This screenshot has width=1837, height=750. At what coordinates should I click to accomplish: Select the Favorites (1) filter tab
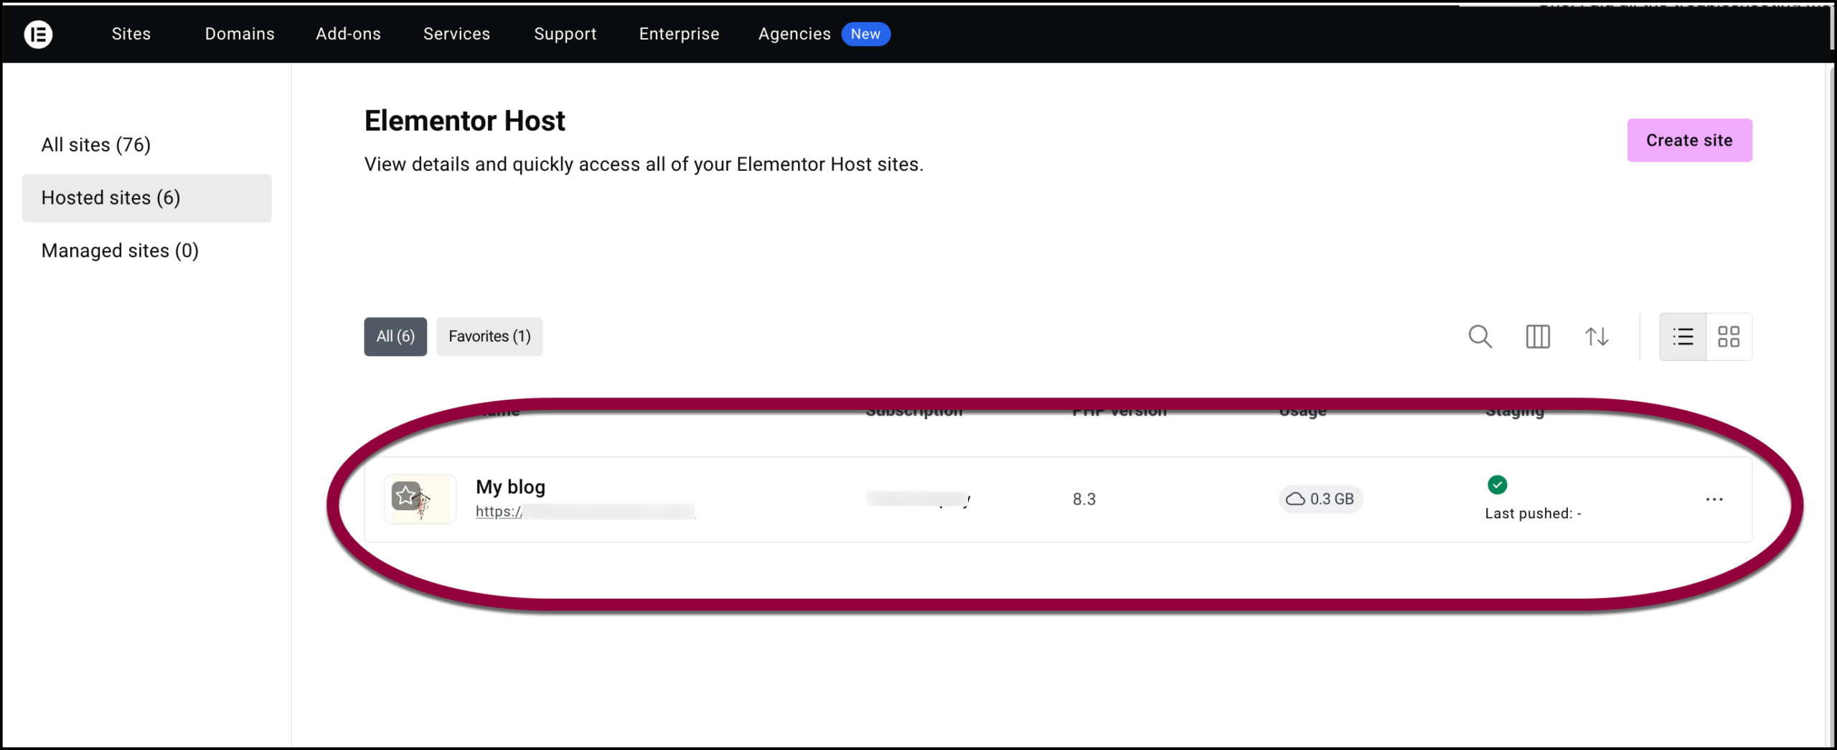[x=489, y=337]
